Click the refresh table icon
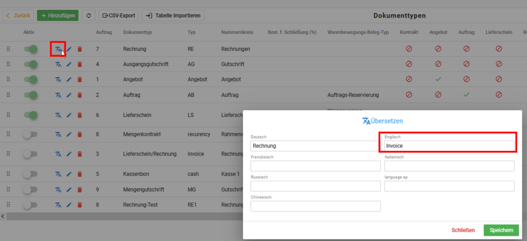The width and height of the screenshot is (527, 241). 89,15
